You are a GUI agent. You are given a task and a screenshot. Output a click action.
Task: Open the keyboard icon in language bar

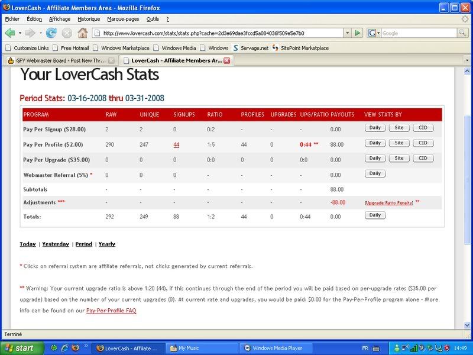pyautogui.click(x=376, y=348)
